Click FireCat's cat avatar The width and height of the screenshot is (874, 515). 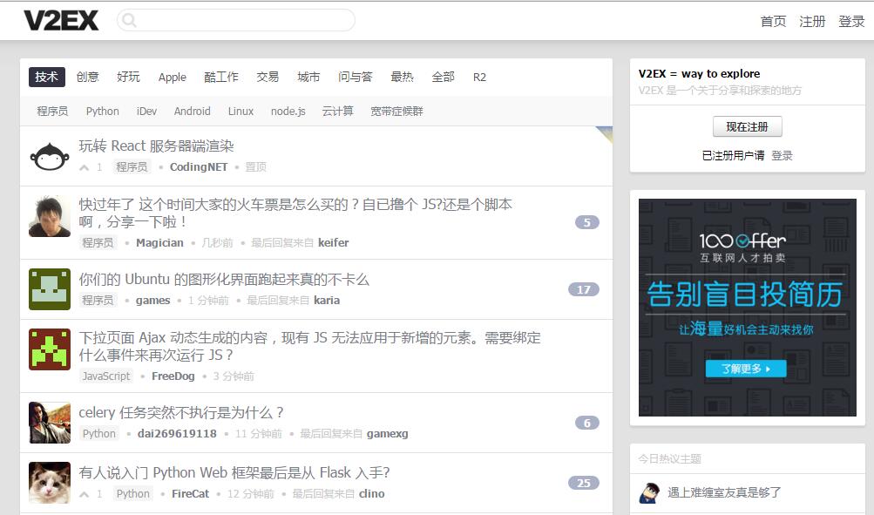(x=50, y=483)
